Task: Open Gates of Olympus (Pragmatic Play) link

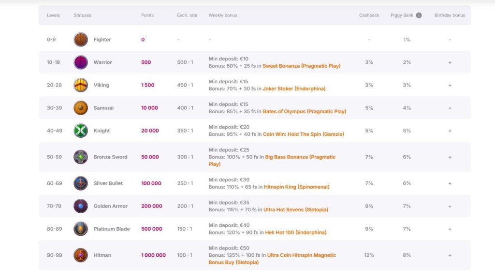Action: pyautogui.click(x=305, y=111)
